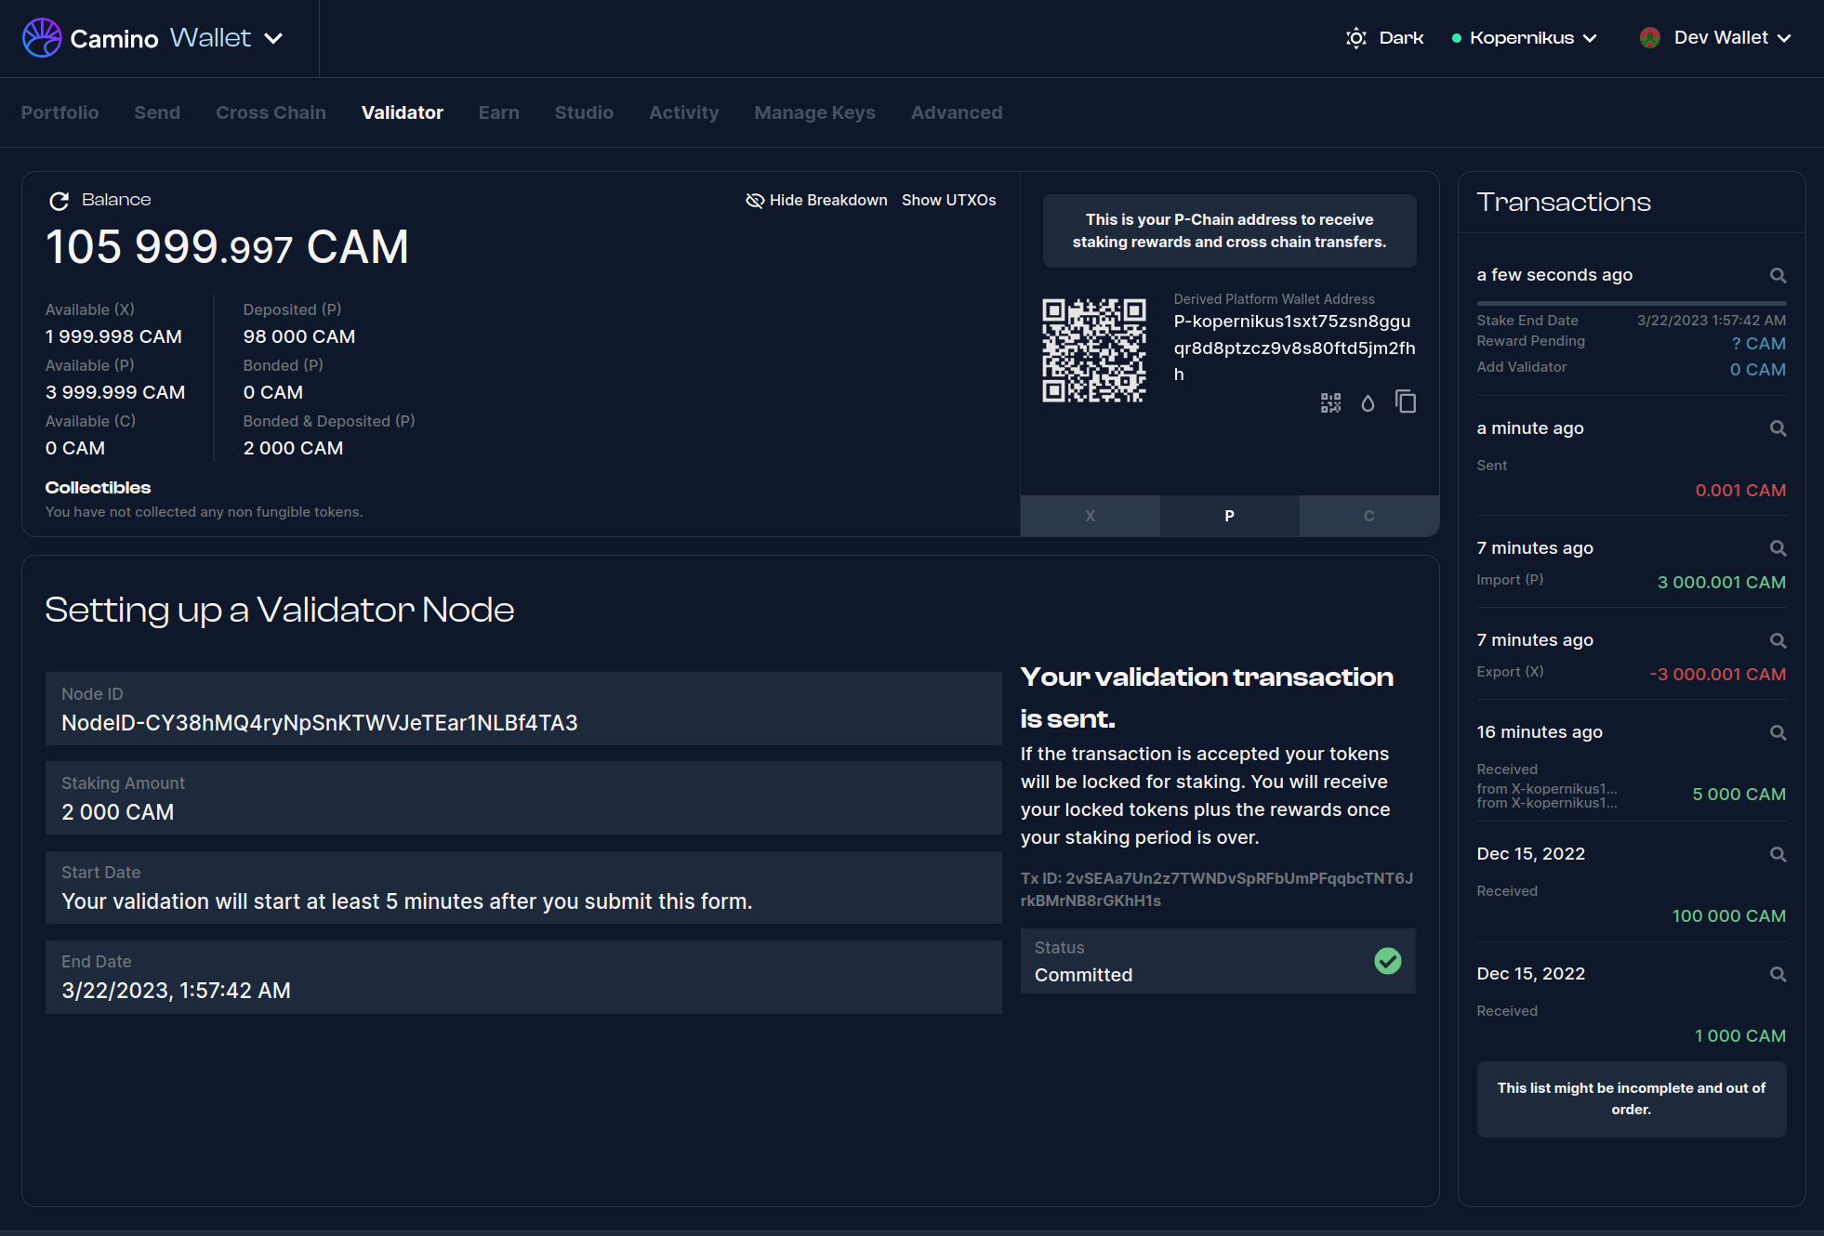Open the address QR code icon
The width and height of the screenshot is (1824, 1236).
[x=1330, y=402]
